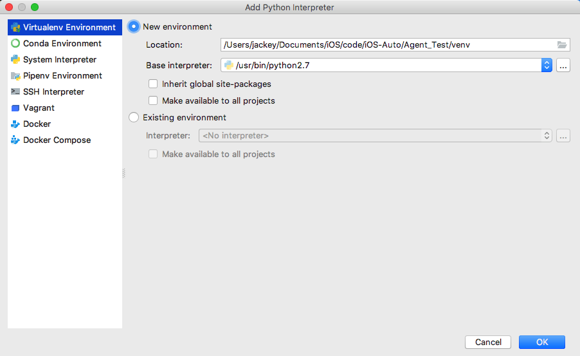Viewport: 580px width, 356px height.
Task: Expand the No interpreter combo box
Action: pyautogui.click(x=375, y=136)
